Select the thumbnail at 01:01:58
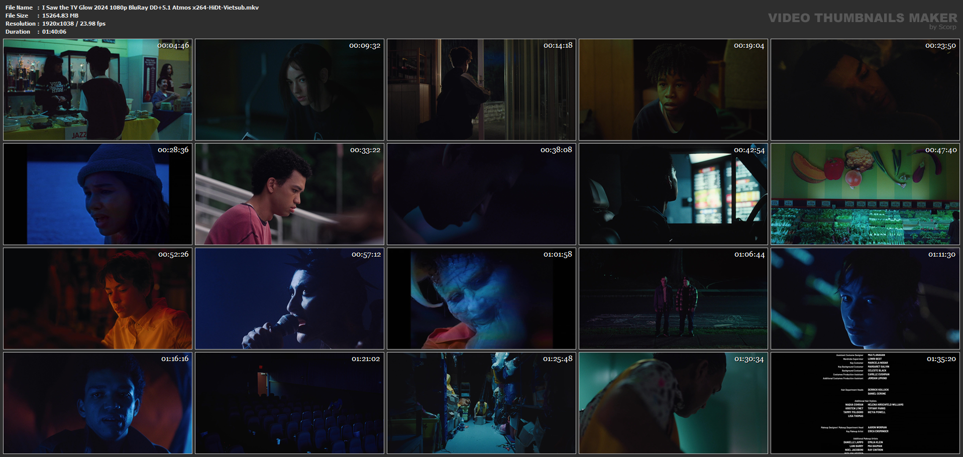 (x=481, y=298)
